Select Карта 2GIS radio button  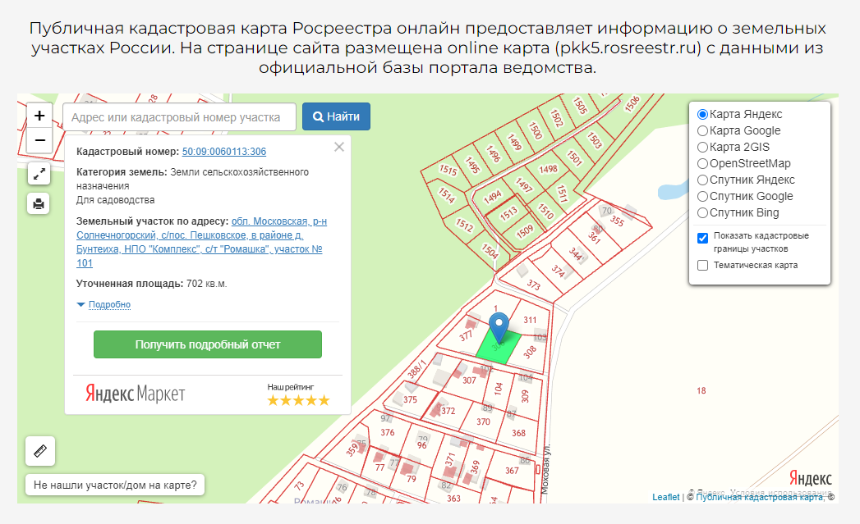point(702,148)
